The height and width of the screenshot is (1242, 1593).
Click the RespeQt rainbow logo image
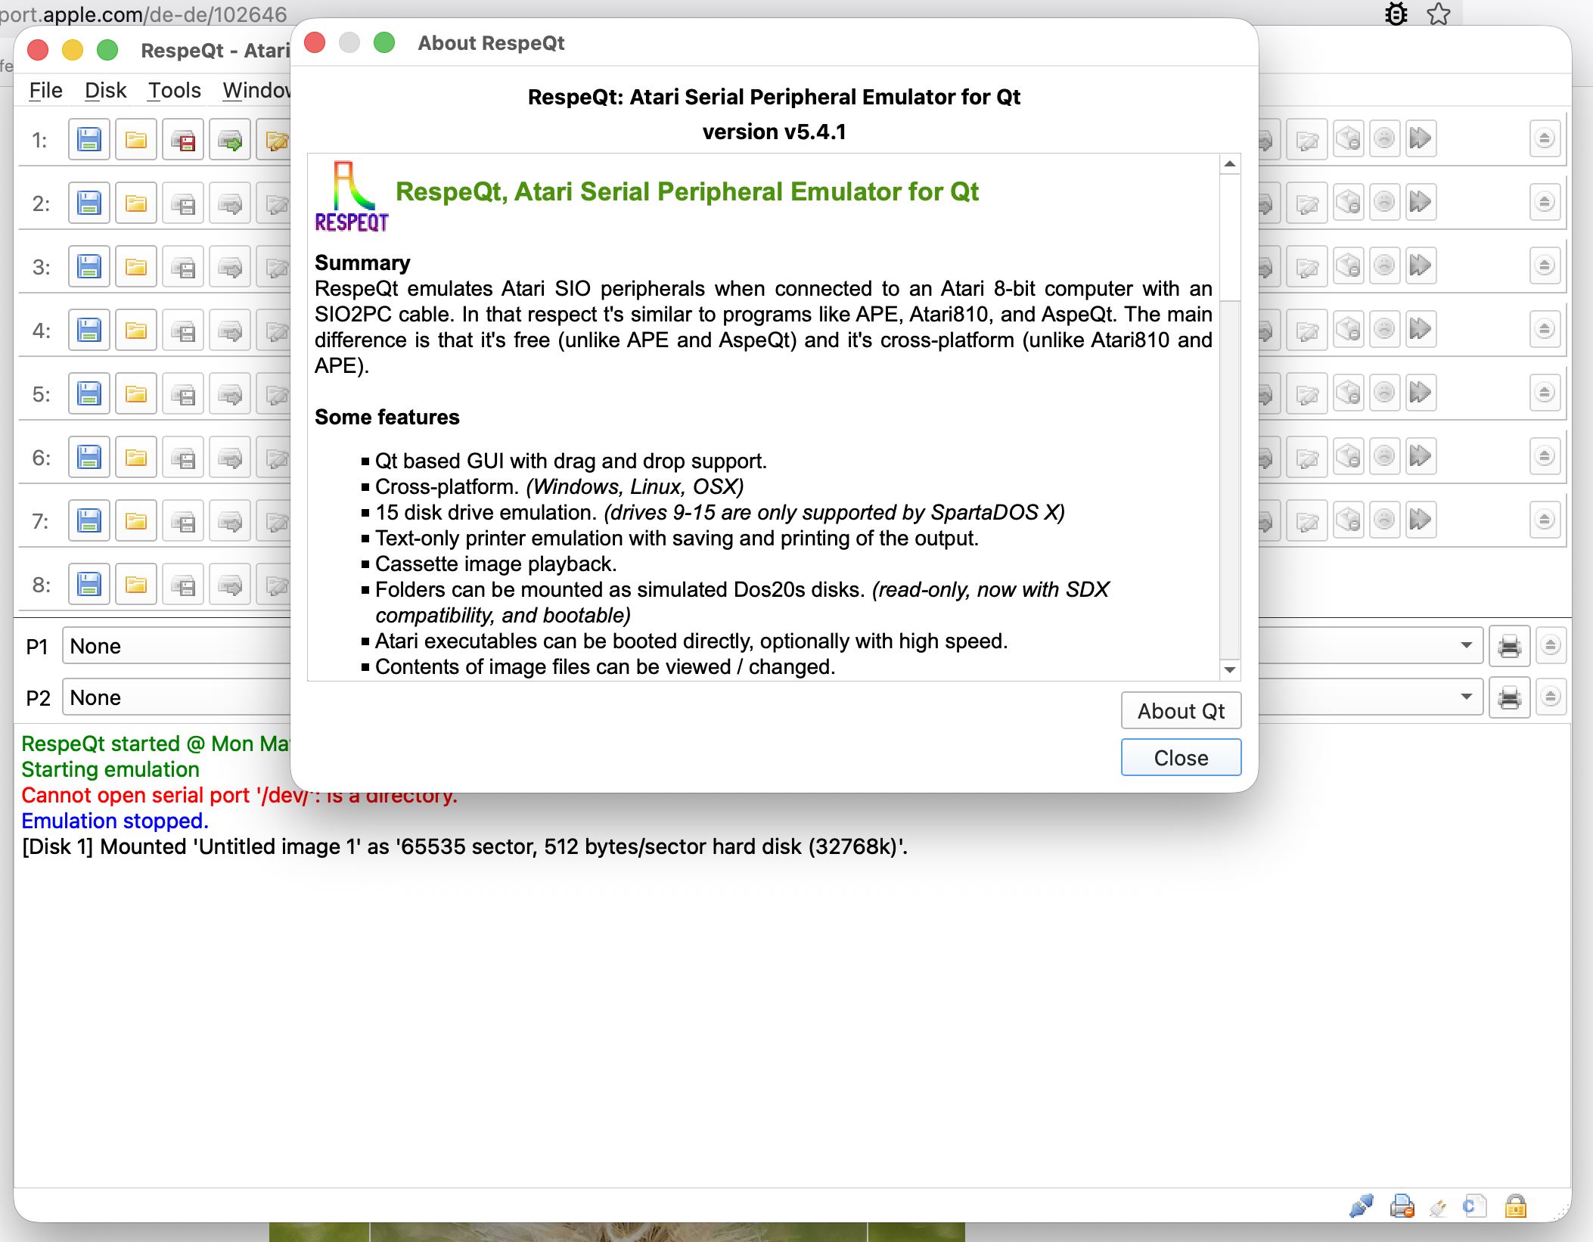click(x=352, y=196)
